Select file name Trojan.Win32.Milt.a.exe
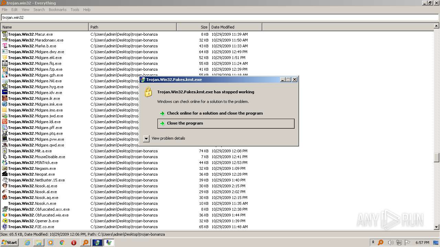Image resolution: width=440 pixels, height=247 pixels. 30,151
